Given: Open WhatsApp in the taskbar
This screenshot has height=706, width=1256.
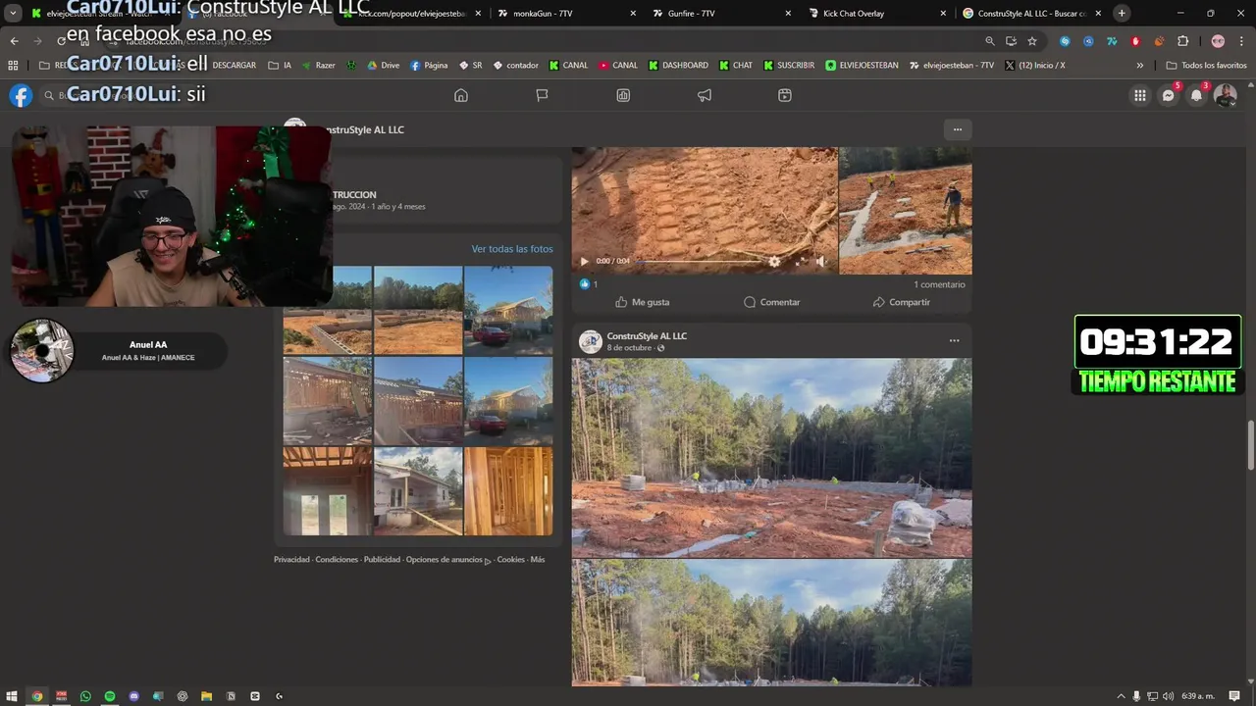Looking at the screenshot, I should click(x=85, y=696).
